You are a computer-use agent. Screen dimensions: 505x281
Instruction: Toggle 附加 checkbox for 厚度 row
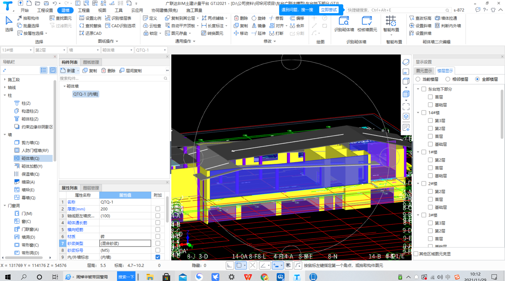[158, 209]
